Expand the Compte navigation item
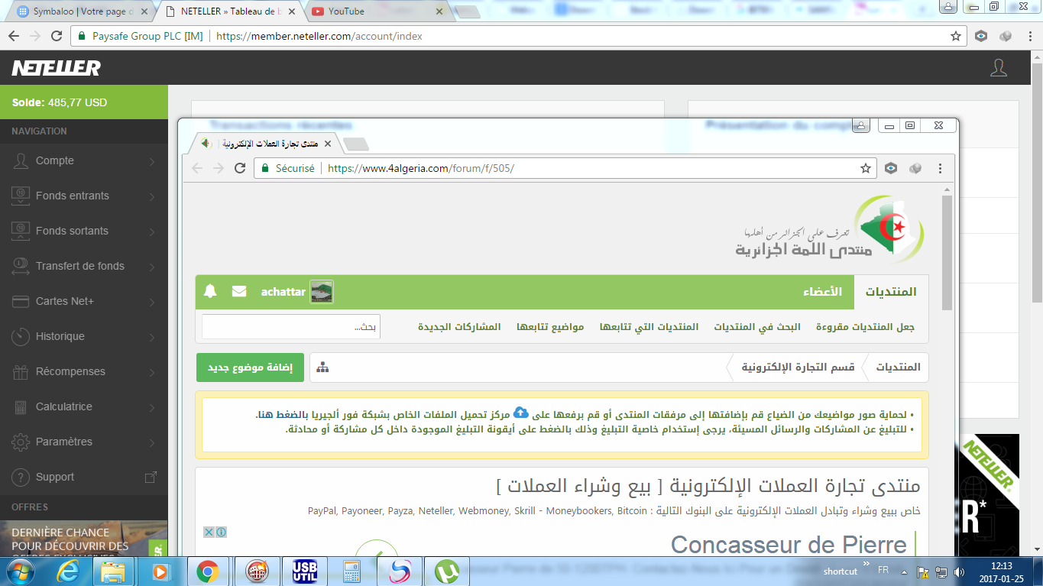 tap(83, 160)
